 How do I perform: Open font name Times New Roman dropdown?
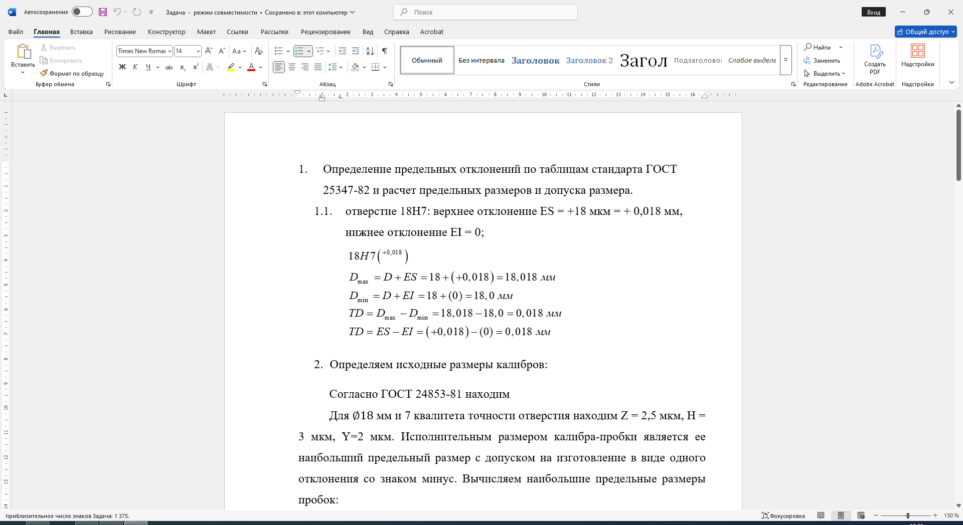point(170,51)
